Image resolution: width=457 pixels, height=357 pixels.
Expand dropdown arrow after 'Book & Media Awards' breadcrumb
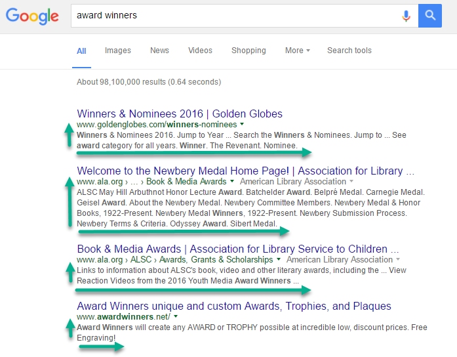pos(232,181)
